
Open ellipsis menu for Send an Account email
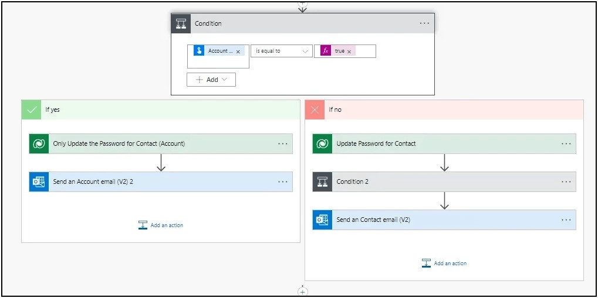283,182
